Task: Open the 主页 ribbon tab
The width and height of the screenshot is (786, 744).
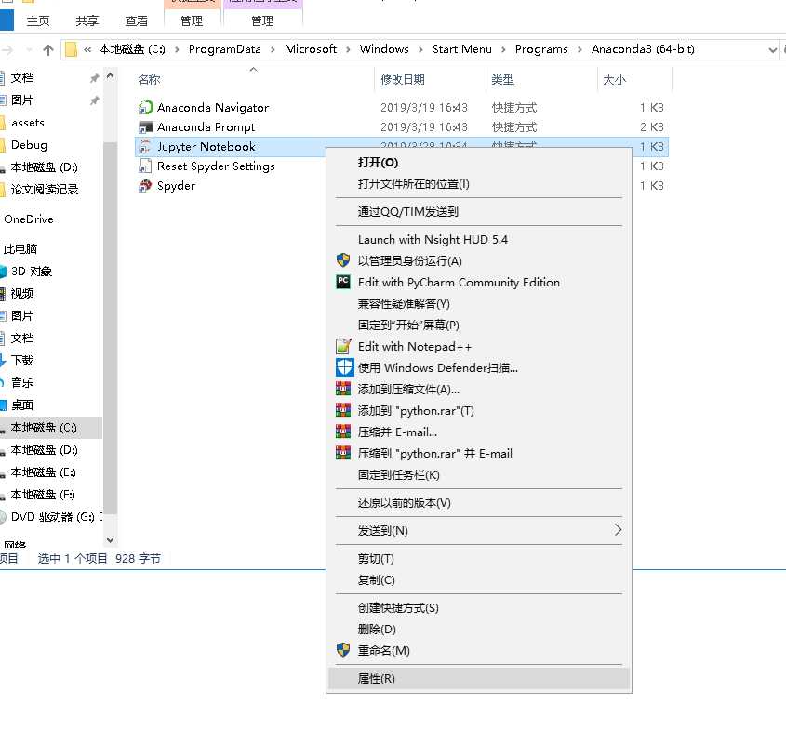Action: coord(38,21)
